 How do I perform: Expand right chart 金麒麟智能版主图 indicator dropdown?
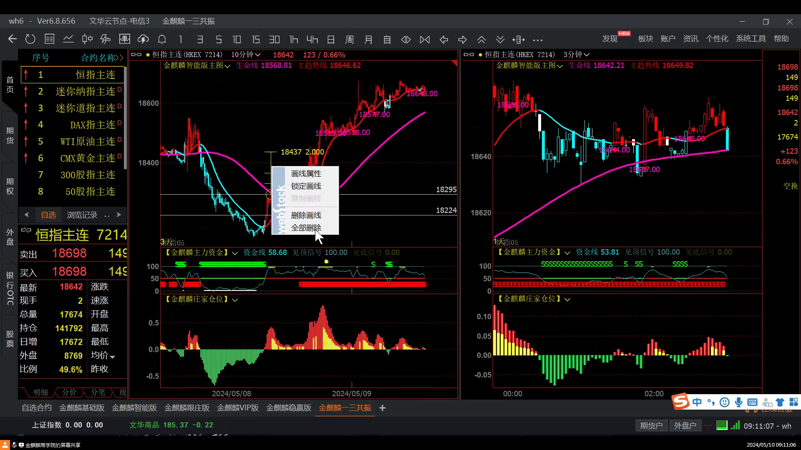(560, 66)
